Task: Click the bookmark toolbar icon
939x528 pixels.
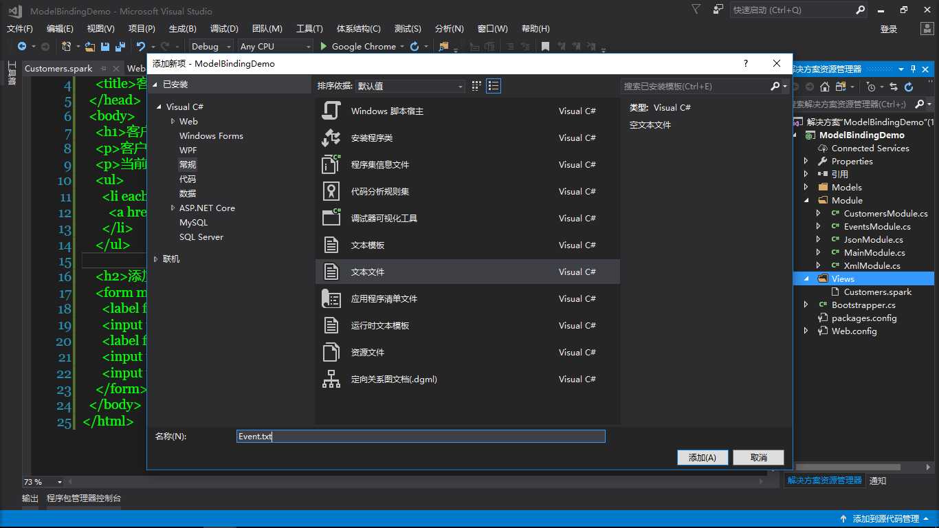Action: [545, 46]
